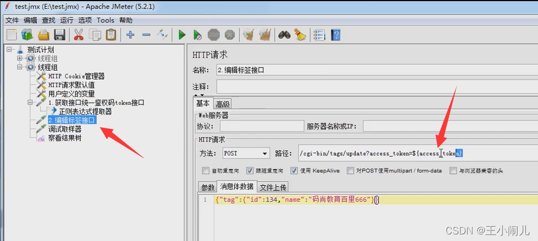Select 察看结果树 in tree
The image size is (538, 241).
click(x=65, y=138)
